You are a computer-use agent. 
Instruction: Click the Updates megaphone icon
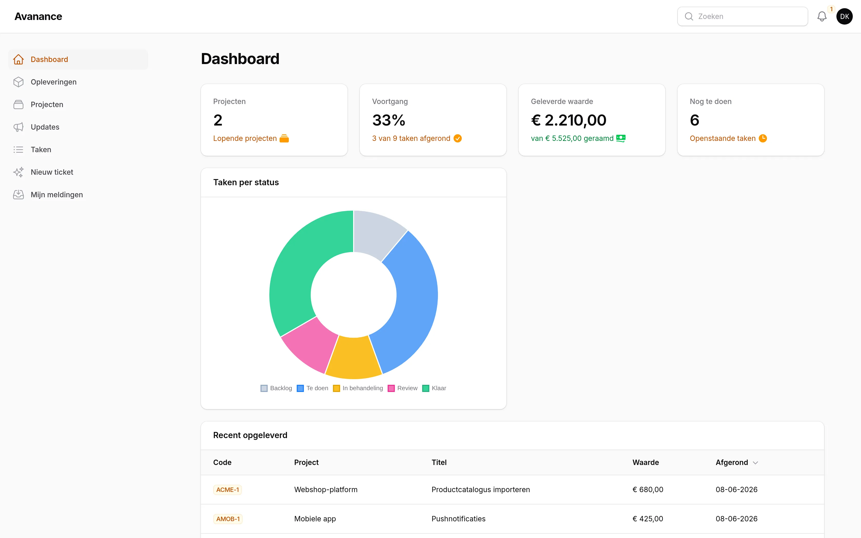pyautogui.click(x=18, y=127)
